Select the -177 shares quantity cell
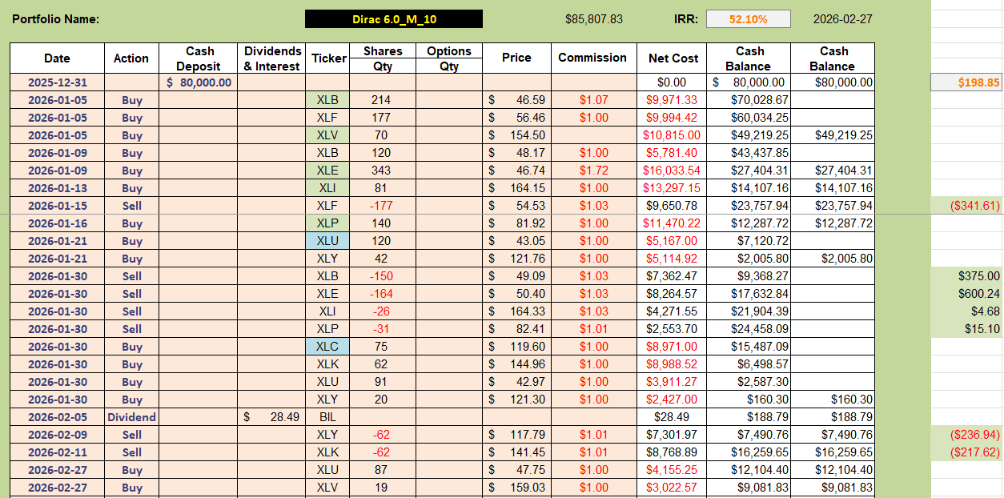 383,206
